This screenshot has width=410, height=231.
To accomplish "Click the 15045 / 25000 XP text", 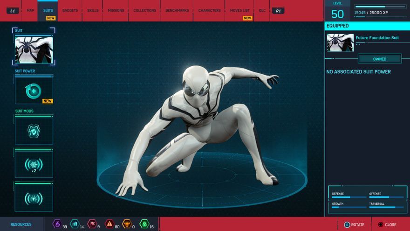I will click(371, 13).
